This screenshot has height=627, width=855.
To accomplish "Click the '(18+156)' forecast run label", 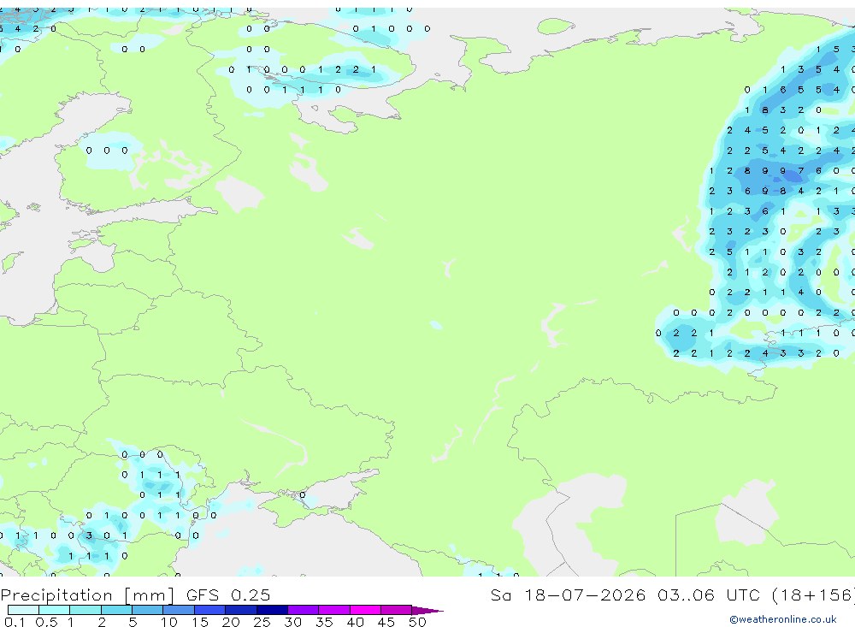I will [x=814, y=594].
